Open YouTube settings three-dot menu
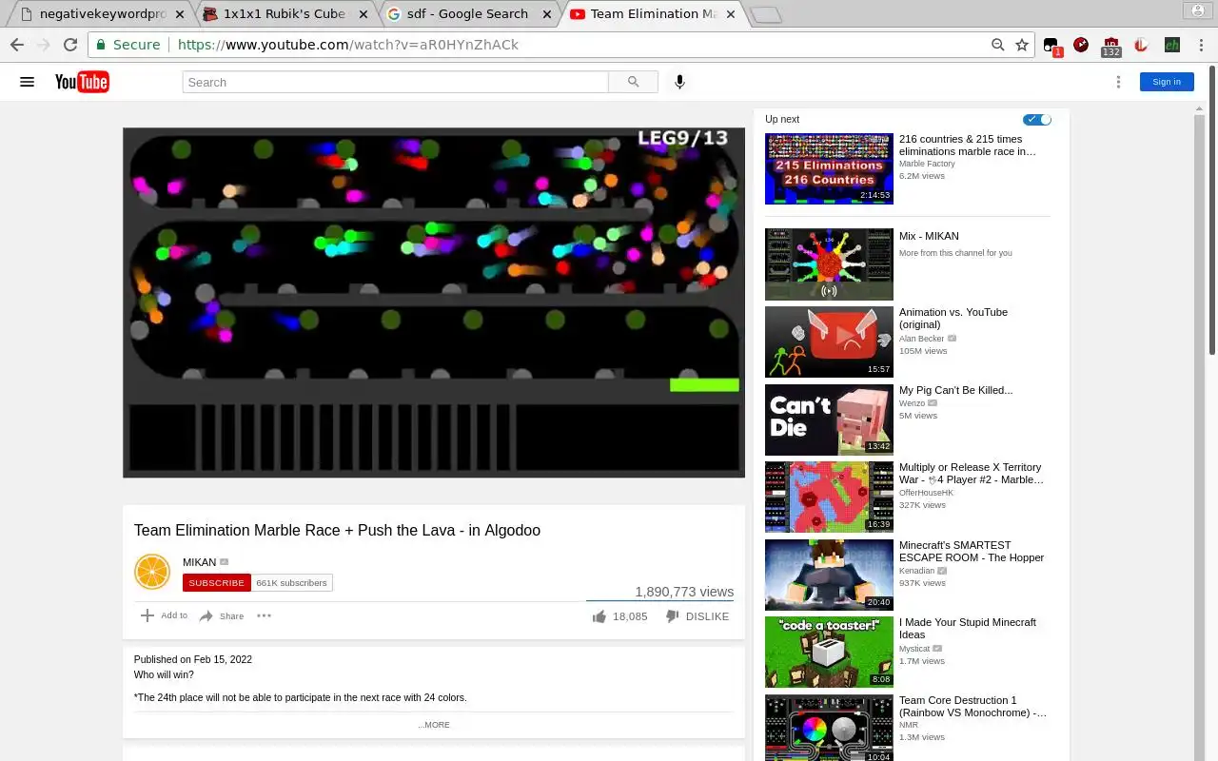The width and height of the screenshot is (1218, 761). pos(1118,82)
